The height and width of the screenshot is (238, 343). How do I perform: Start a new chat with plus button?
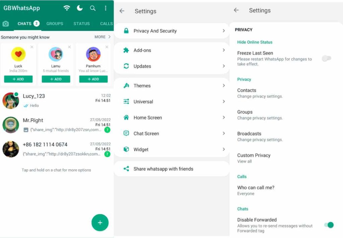tap(100, 223)
